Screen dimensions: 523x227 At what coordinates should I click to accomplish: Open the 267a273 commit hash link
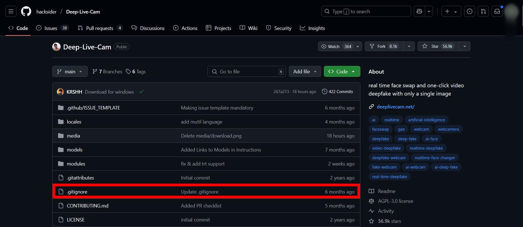[281, 92]
